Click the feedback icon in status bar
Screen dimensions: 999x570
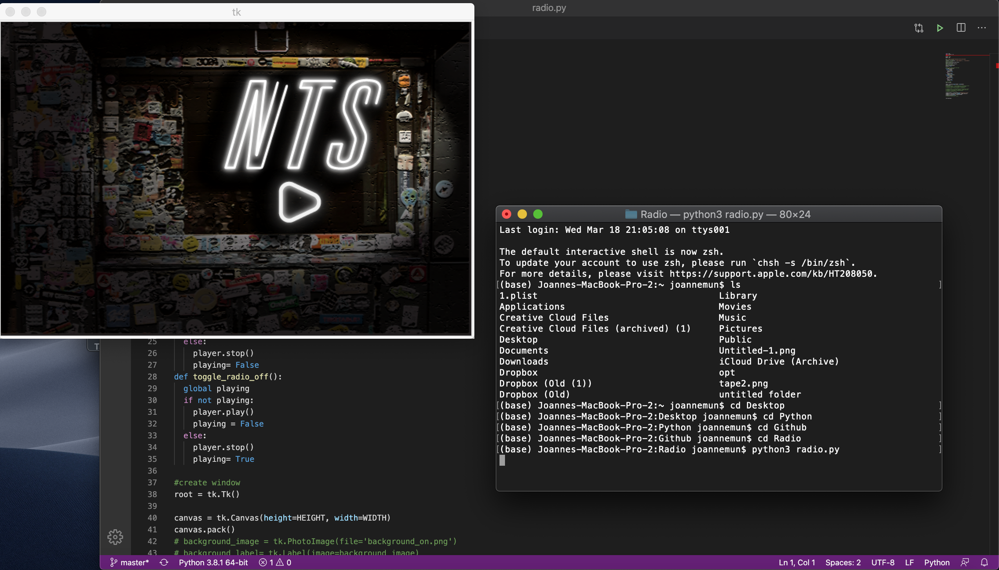point(965,563)
